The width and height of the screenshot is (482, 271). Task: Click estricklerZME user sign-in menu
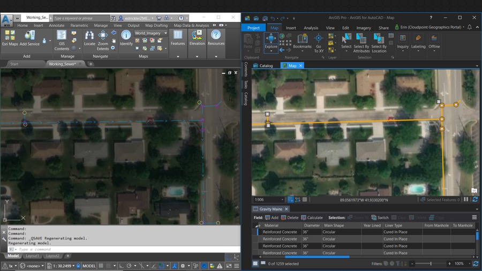(x=135, y=18)
